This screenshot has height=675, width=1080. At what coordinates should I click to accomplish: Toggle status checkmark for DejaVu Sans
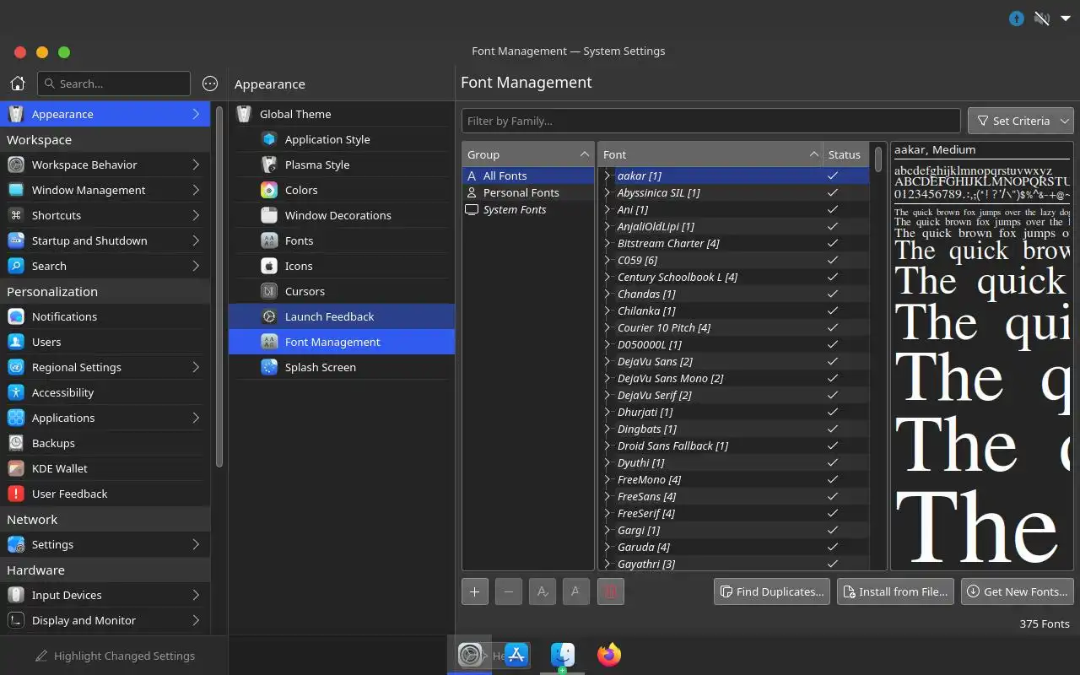coord(833,361)
